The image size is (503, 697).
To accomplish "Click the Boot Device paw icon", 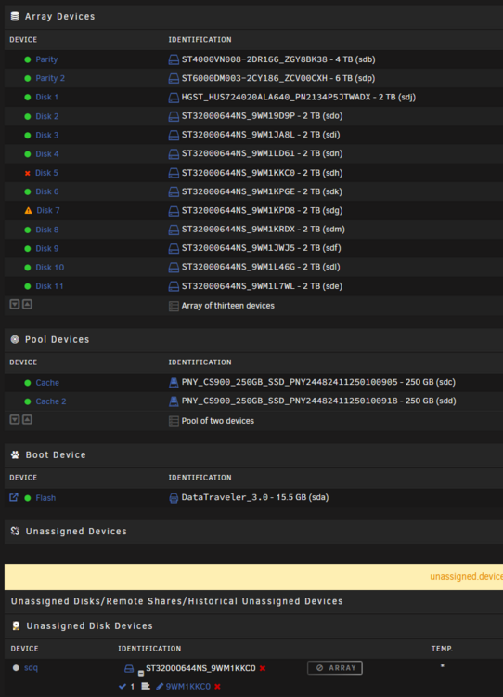I will point(15,454).
